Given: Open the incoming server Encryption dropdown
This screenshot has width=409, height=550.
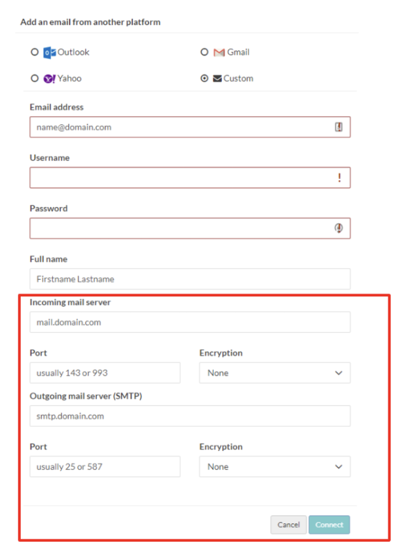Looking at the screenshot, I should (275, 373).
